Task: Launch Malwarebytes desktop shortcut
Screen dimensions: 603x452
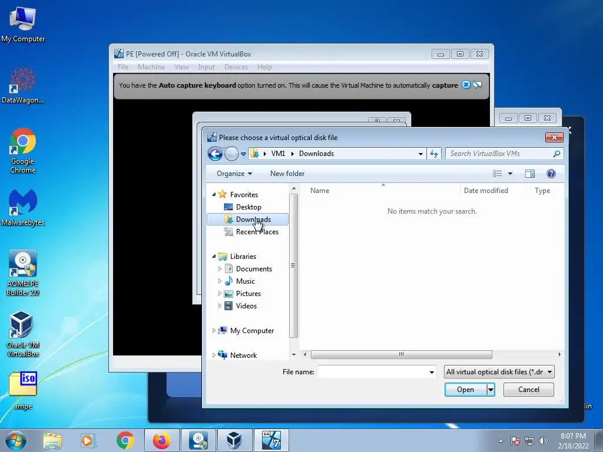Action: tap(23, 208)
